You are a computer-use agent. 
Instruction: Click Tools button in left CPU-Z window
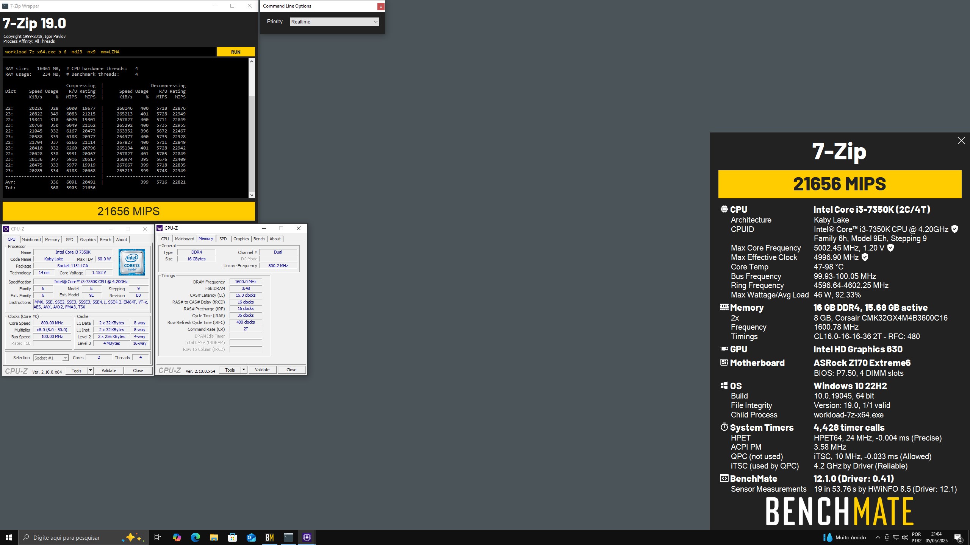77,371
